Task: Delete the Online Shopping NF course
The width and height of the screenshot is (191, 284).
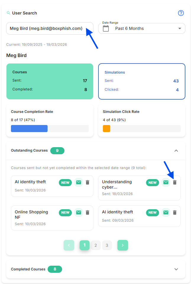Action: [88, 212]
